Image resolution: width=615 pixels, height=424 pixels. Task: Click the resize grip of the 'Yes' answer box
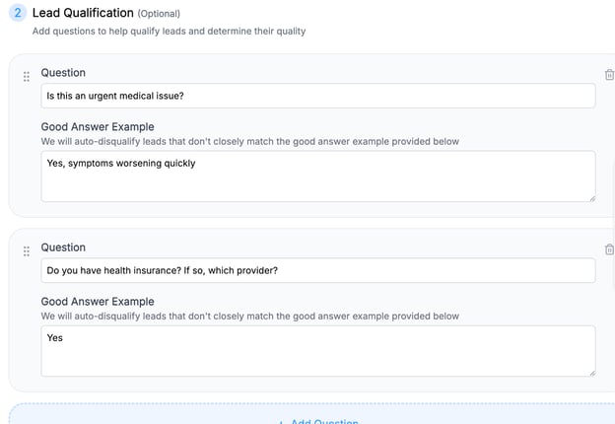591,372
